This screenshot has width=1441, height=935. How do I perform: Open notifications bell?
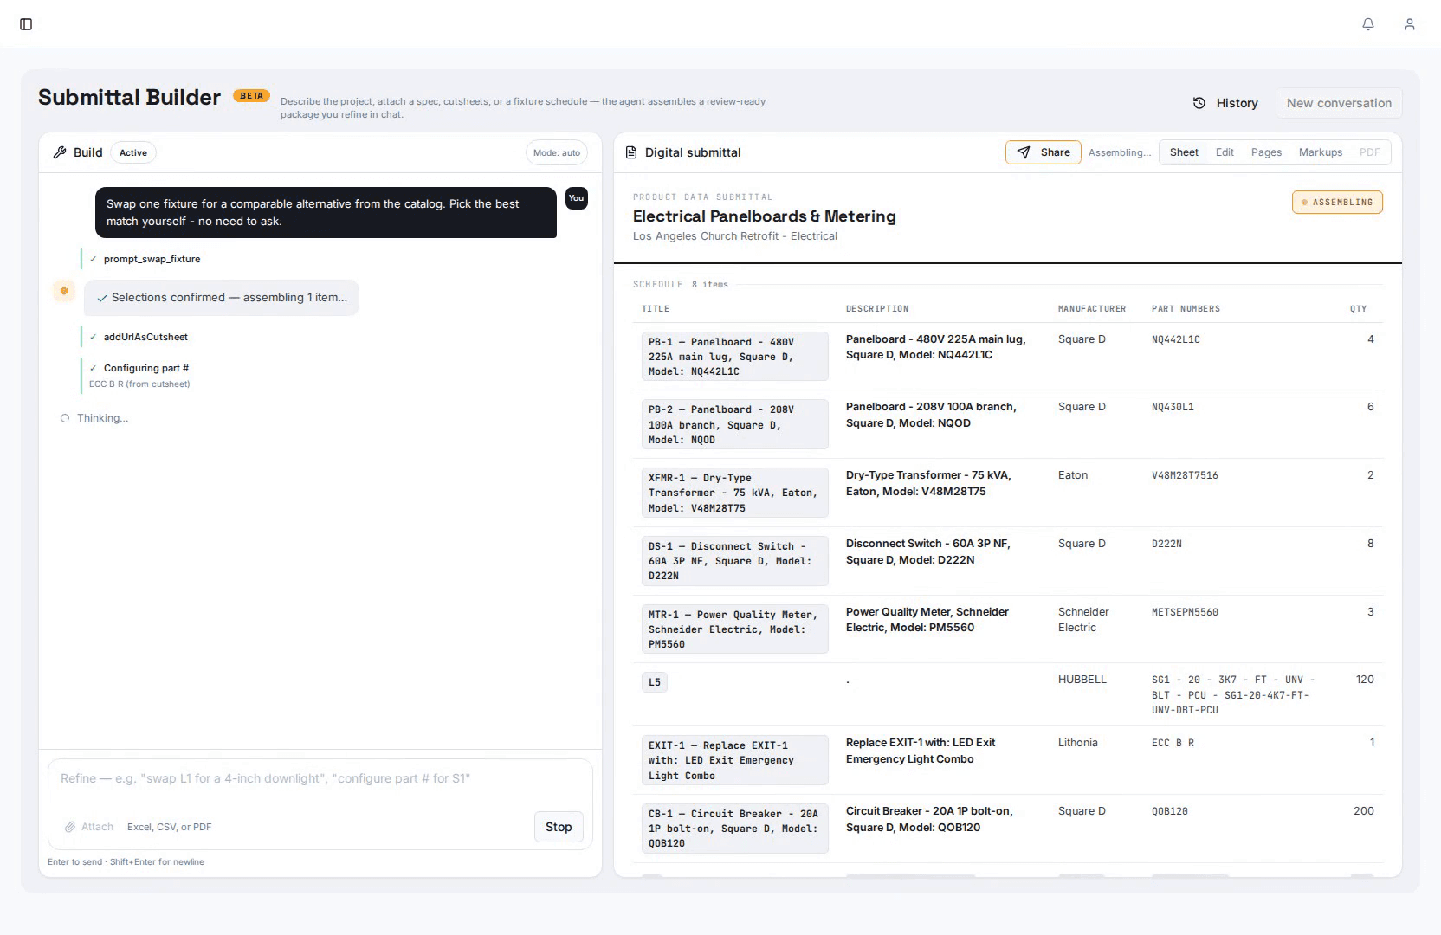(1368, 24)
